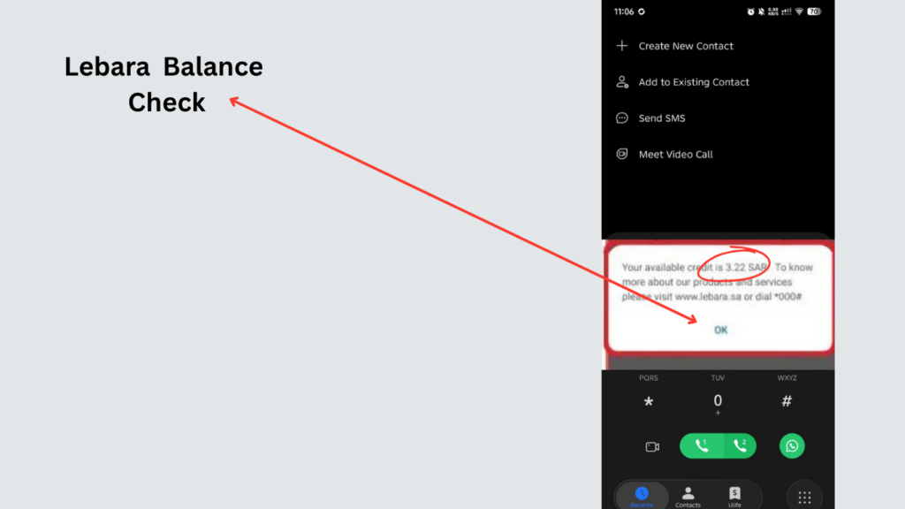
Task: Tap the battery indicator in status bar
Action: 814,11
